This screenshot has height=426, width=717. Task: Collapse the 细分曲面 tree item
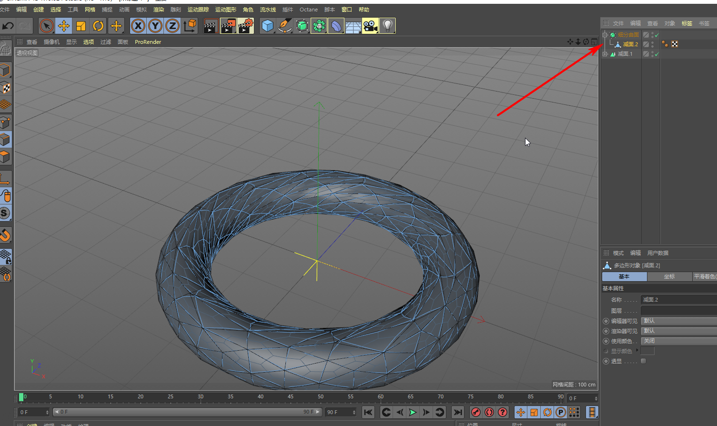click(x=605, y=35)
